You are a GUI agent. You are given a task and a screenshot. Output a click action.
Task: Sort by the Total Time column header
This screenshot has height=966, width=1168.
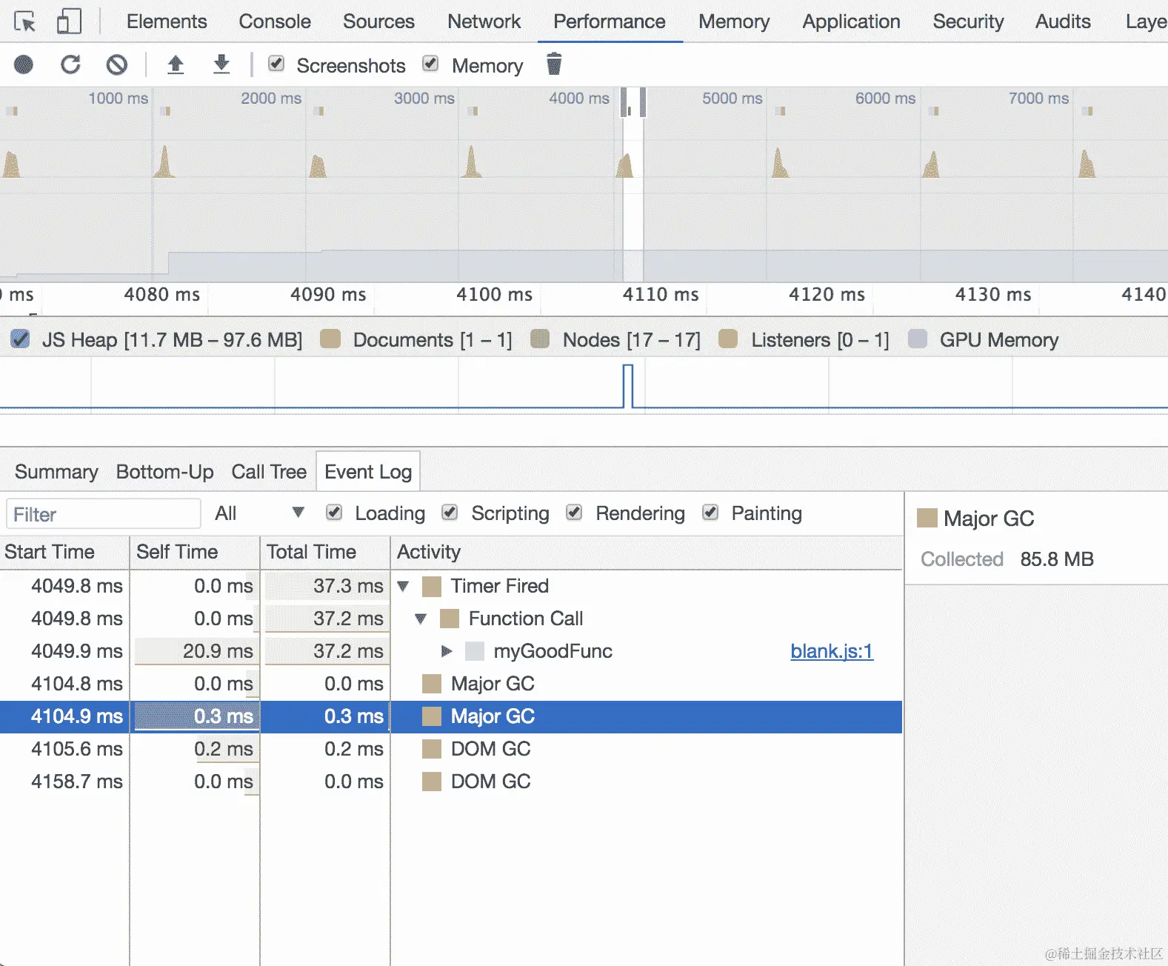pos(325,552)
